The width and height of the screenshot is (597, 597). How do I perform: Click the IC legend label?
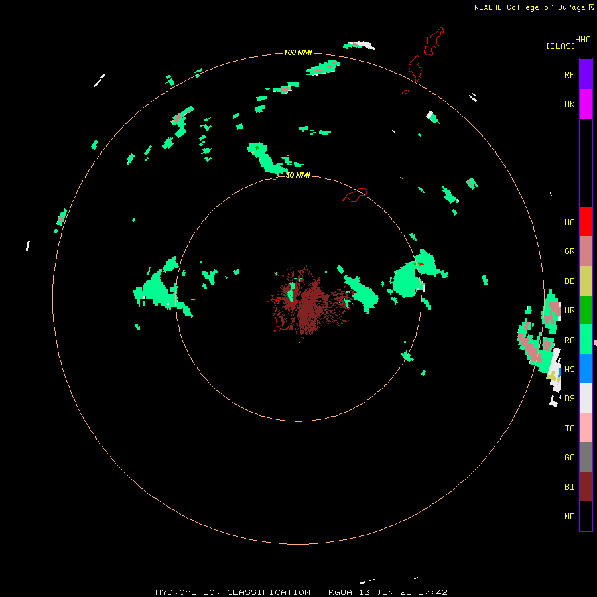569,429
